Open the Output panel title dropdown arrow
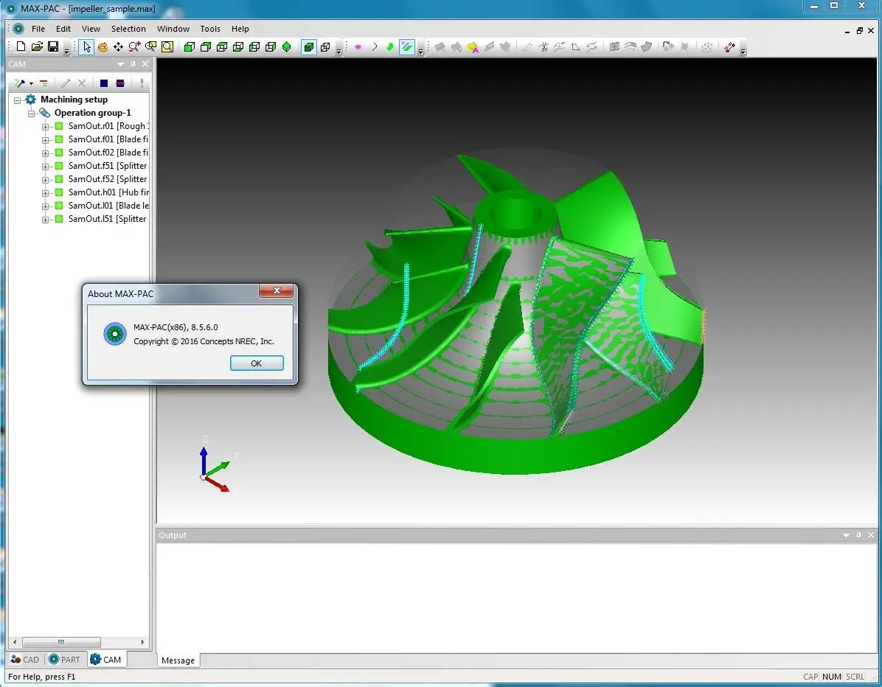Image resolution: width=882 pixels, height=687 pixels. point(846,535)
